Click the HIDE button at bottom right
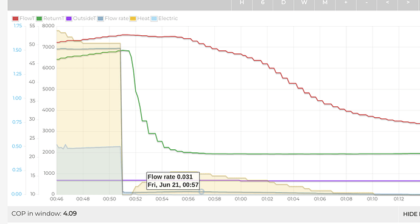The image size is (420, 224). point(411,214)
